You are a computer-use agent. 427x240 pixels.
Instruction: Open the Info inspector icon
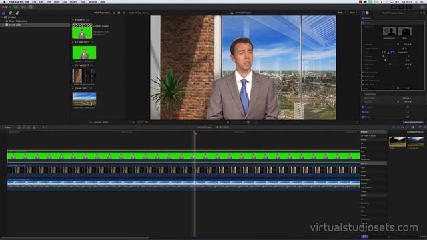(367, 13)
